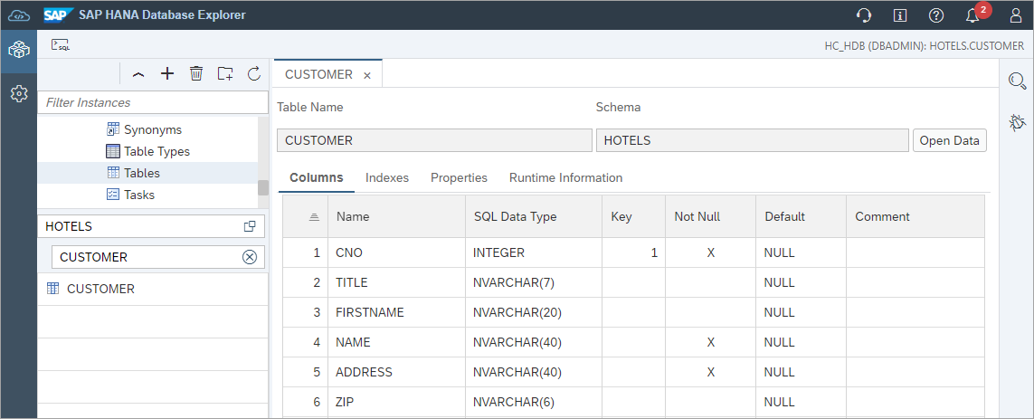Image resolution: width=1034 pixels, height=419 pixels.
Task: Click the Open Data button
Action: tap(950, 140)
